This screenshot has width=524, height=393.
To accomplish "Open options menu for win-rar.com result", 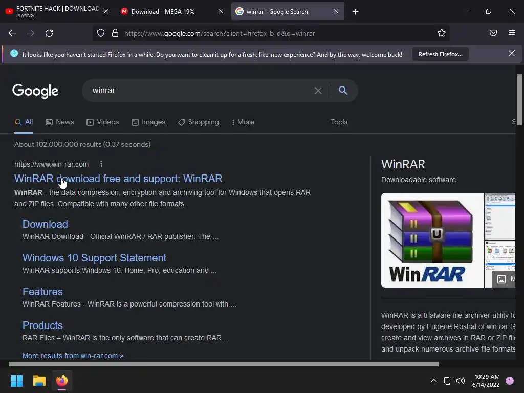I will 101,164.
